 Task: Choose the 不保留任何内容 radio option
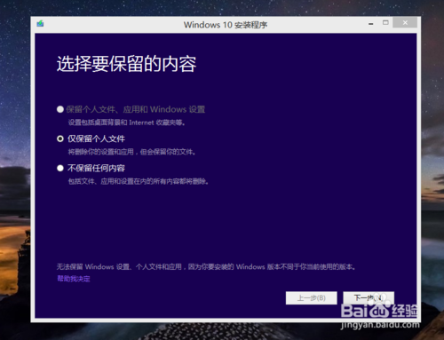coord(60,168)
